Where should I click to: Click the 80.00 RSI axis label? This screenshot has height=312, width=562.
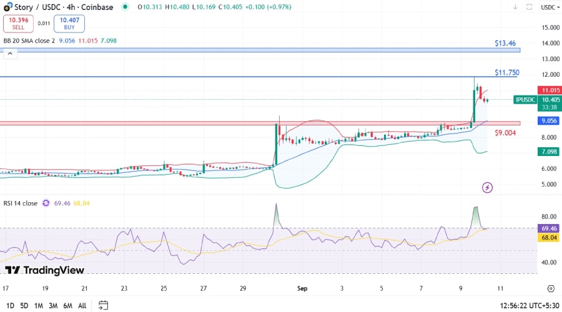click(x=549, y=217)
